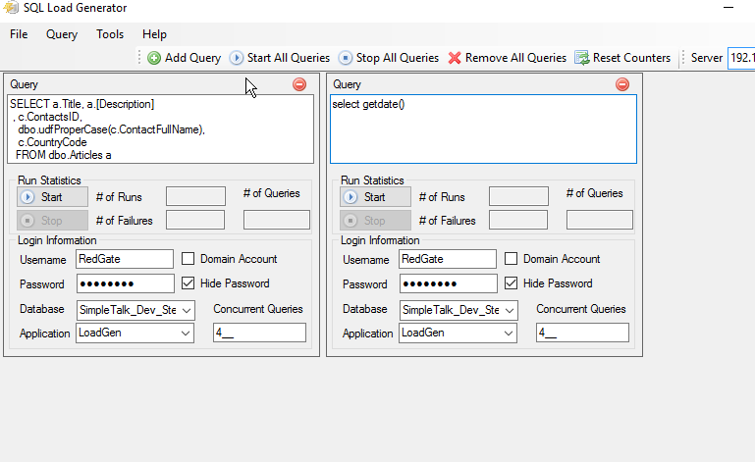Click the SQL Load Generator app icon

pyautogui.click(x=11, y=8)
